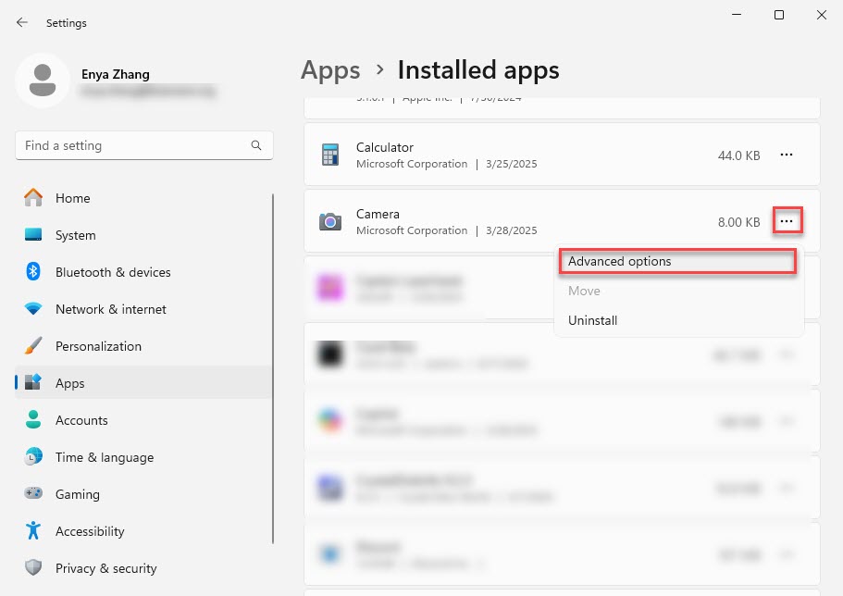Click the sidebar vertical scrollbar
Screen dimensions: 843x596
click(274, 370)
